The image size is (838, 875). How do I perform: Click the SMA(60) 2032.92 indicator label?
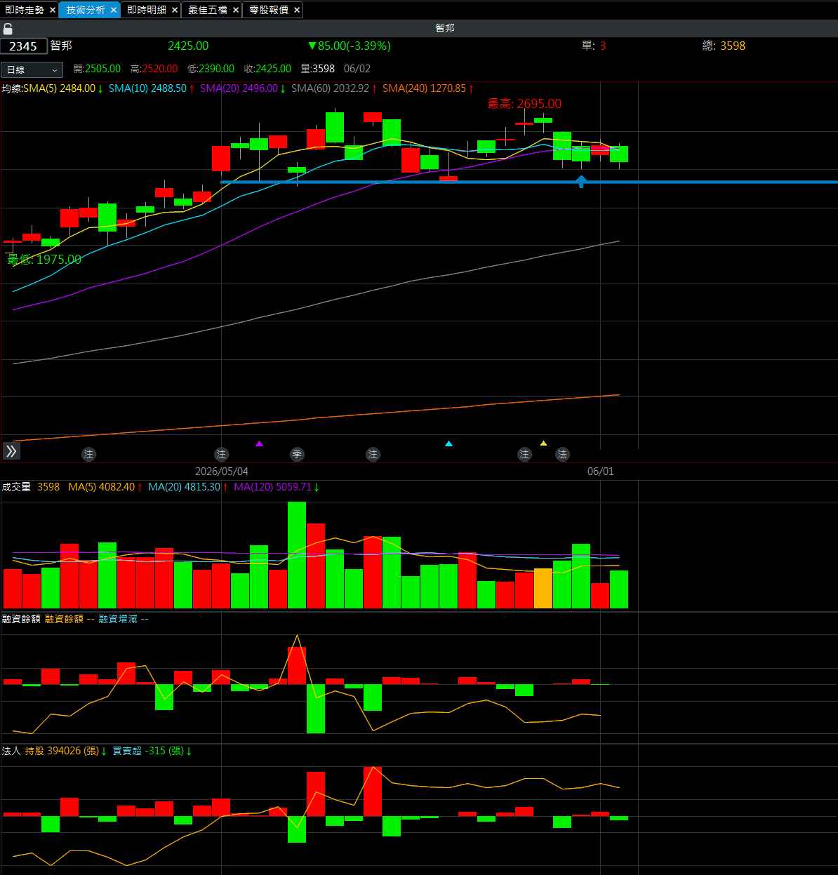click(x=334, y=88)
